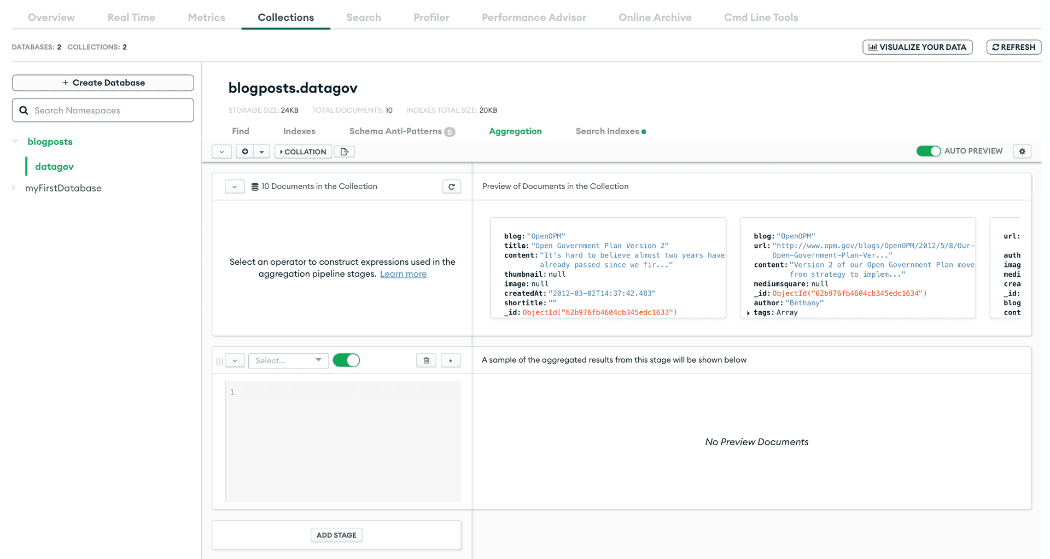The width and height of the screenshot is (1050, 559).
Task: Click the search magnifier in Search Namespaces
Action: [24, 110]
